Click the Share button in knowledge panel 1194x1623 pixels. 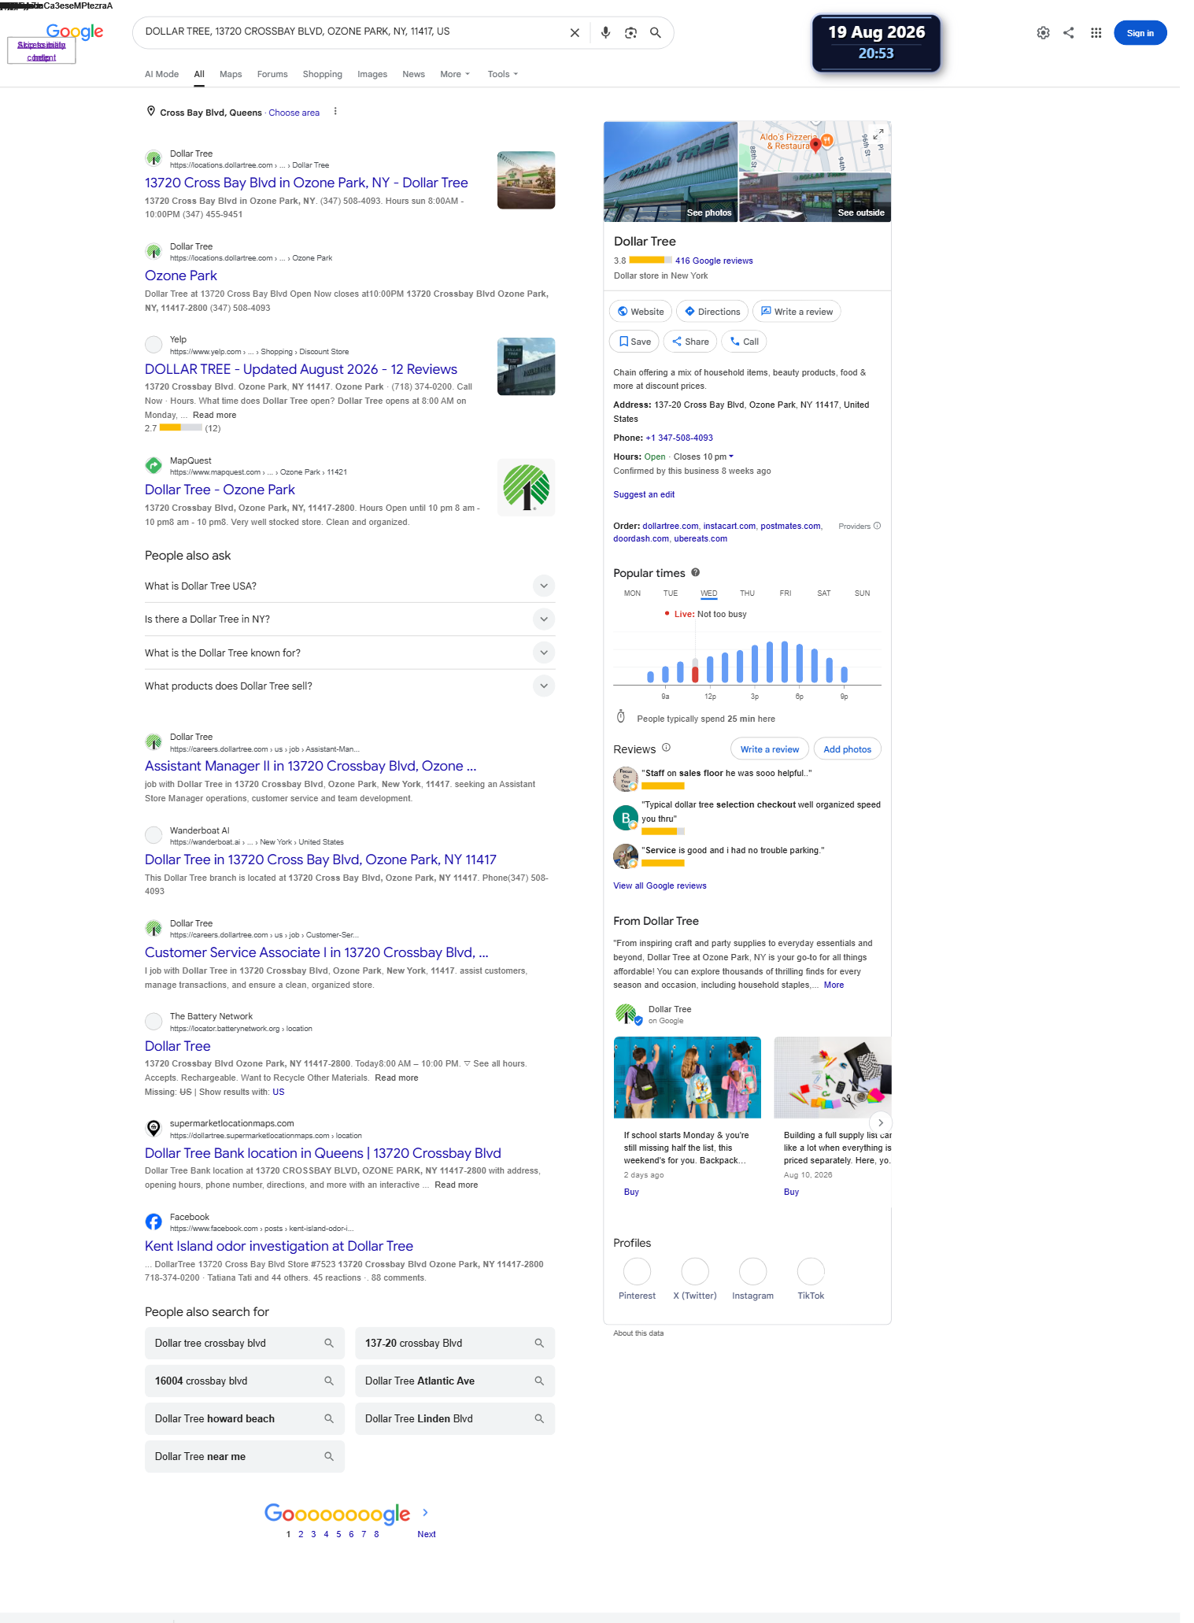tap(690, 342)
